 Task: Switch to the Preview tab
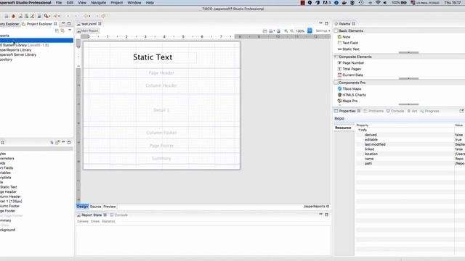110,207
